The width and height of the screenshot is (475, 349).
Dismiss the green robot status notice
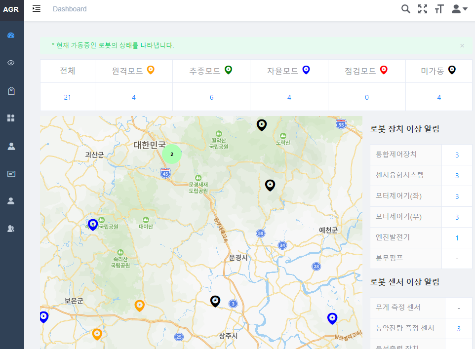[x=462, y=45]
